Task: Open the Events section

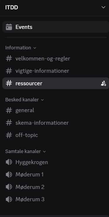Action: pos(56,27)
